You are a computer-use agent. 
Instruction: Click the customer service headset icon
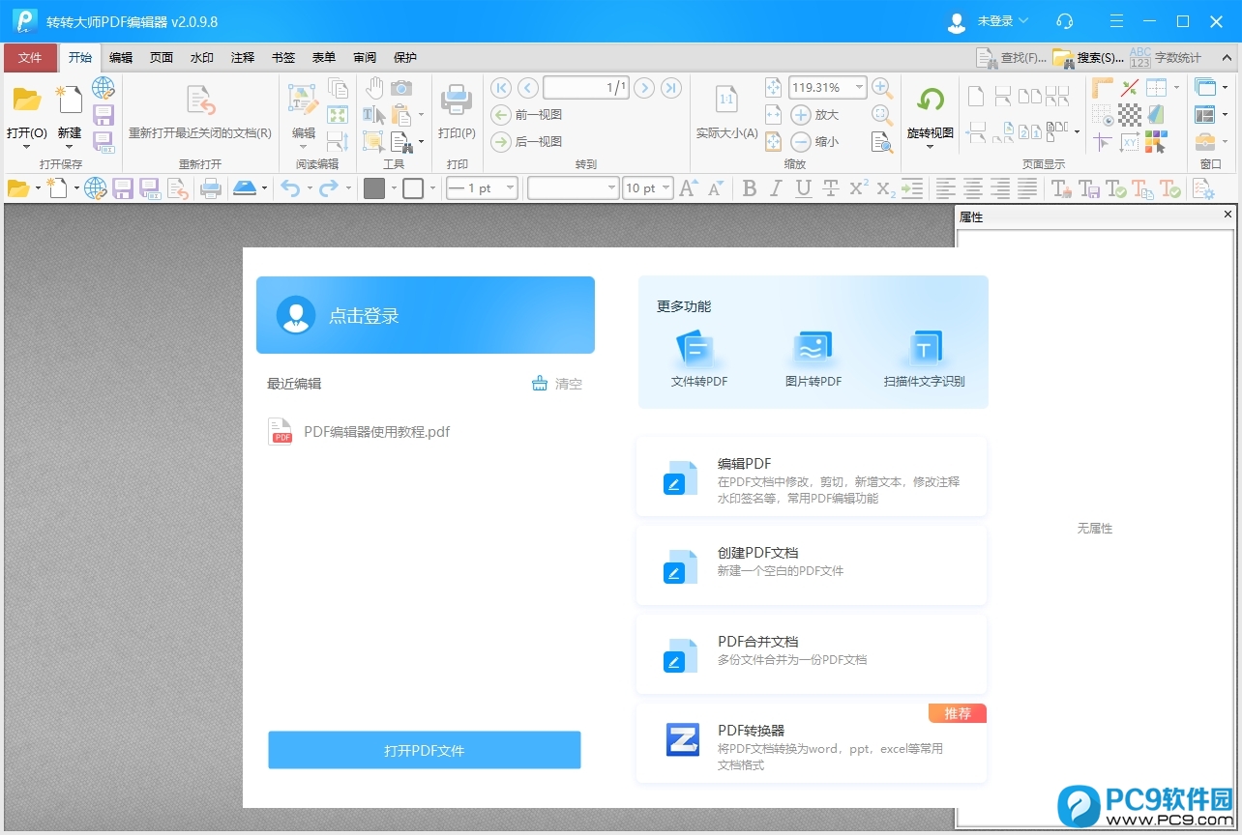pyautogui.click(x=1065, y=20)
